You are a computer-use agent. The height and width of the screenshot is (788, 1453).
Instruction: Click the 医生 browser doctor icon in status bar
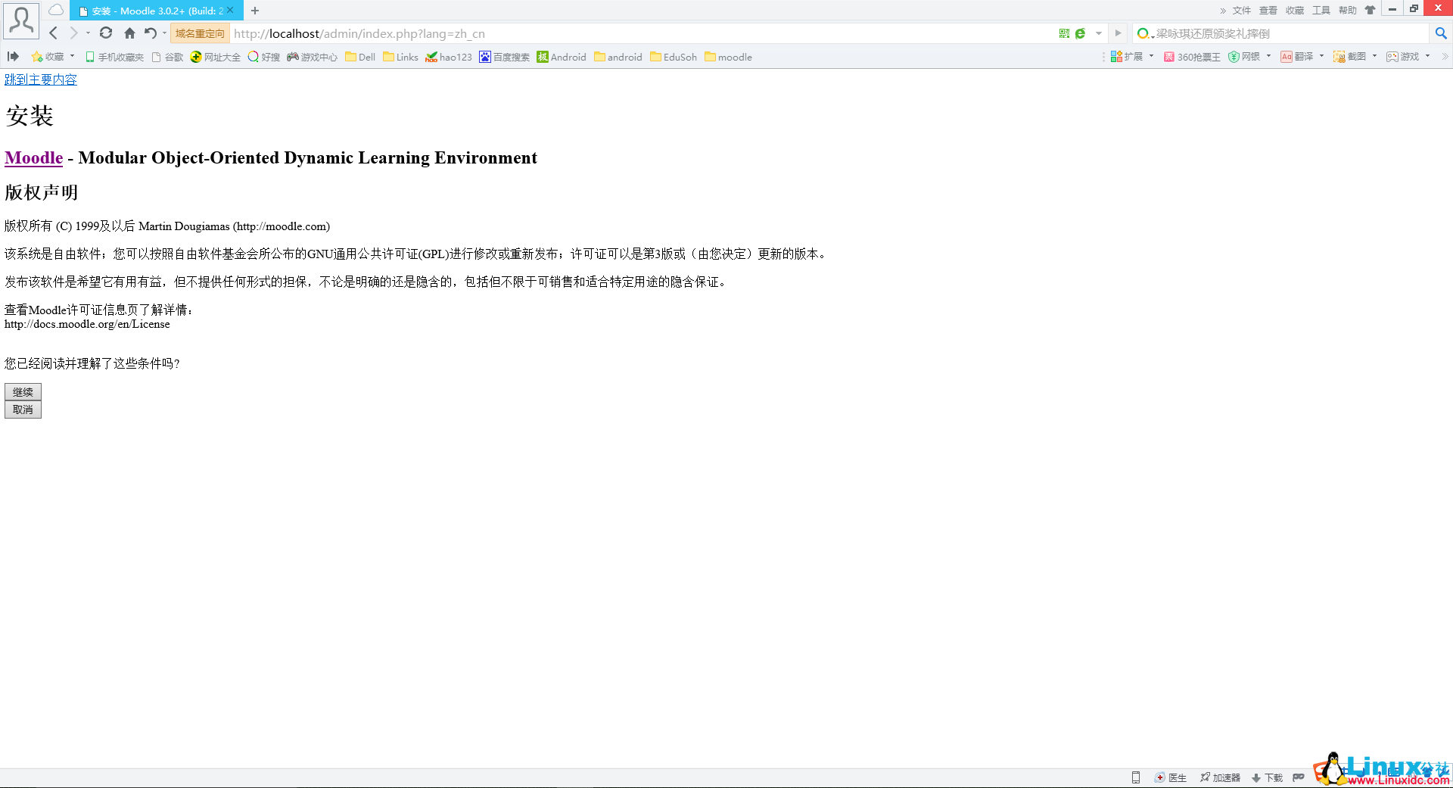(1159, 778)
